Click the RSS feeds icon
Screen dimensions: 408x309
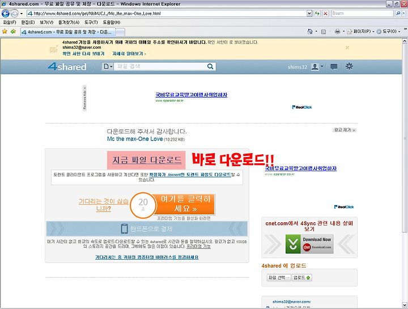[324, 32]
